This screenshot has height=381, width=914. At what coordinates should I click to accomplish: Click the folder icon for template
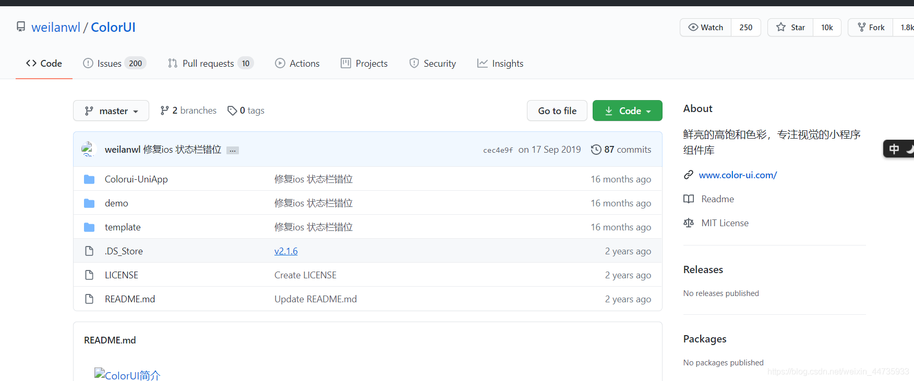click(x=89, y=227)
